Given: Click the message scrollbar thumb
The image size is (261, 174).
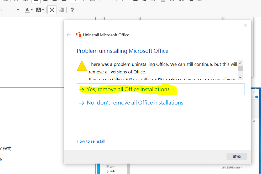Looking at the screenshot, I should tap(240, 68).
